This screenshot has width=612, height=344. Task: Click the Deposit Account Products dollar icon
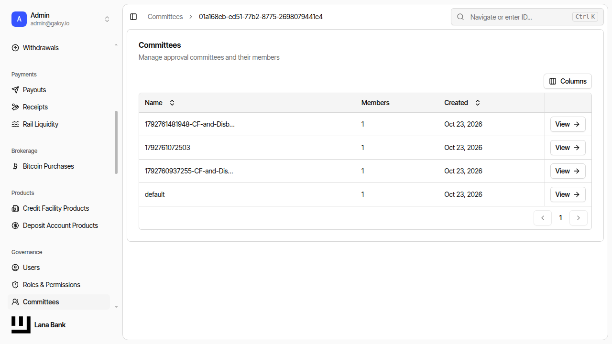pos(15,226)
